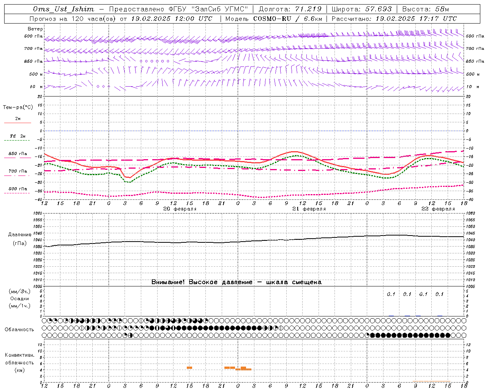Select warning 'Внимание! Высокое давление — шкала смещена'
Image resolution: width=486 pixels, height=389 pixels.
tap(236, 282)
